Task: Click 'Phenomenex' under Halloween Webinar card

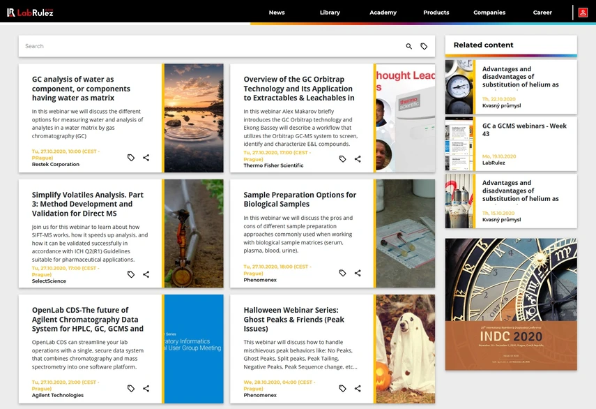Action: 260,395
